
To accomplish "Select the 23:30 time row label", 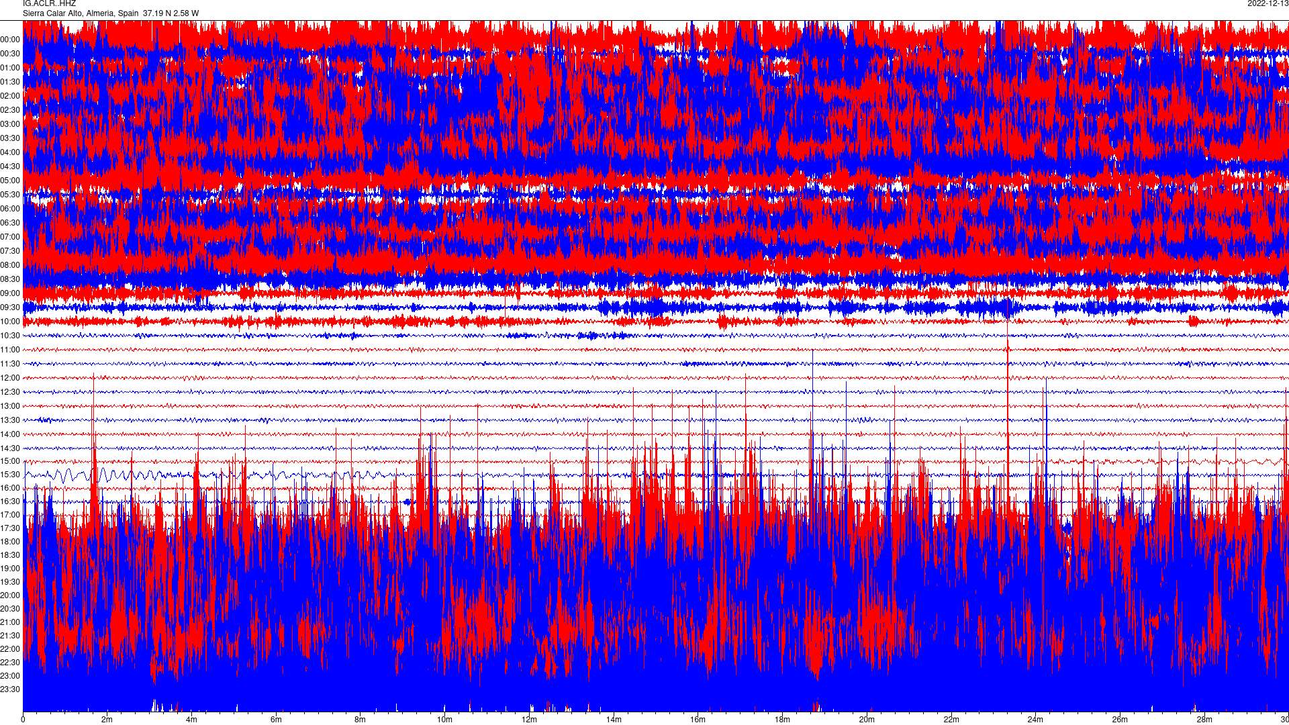I will [10, 689].
